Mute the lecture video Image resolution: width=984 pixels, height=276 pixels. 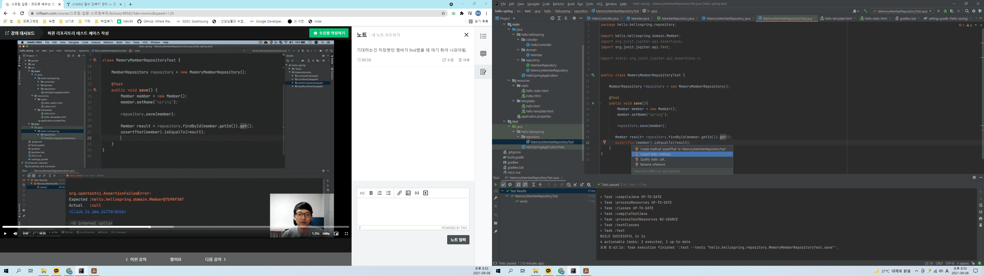point(15,234)
